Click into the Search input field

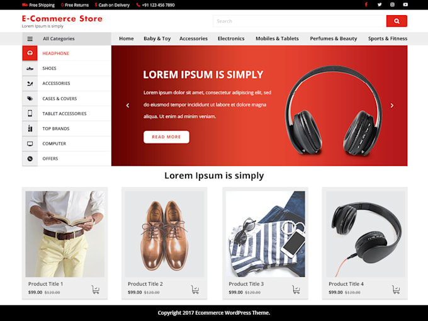point(300,21)
